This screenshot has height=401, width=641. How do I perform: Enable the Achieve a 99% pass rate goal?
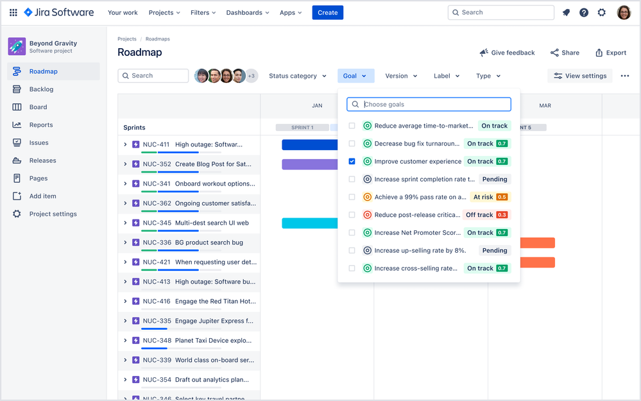tap(352, 196)
